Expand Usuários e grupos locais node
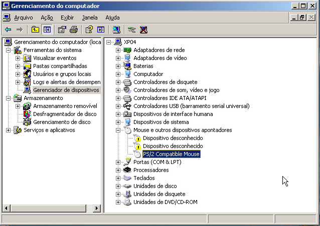 click(18, 74)
